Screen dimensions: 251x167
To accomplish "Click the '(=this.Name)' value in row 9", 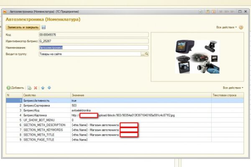I will (x=141, y=140).
